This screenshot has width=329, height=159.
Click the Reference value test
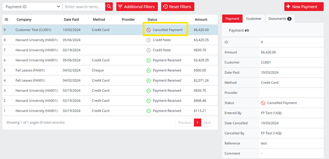(x=264, y=143)
